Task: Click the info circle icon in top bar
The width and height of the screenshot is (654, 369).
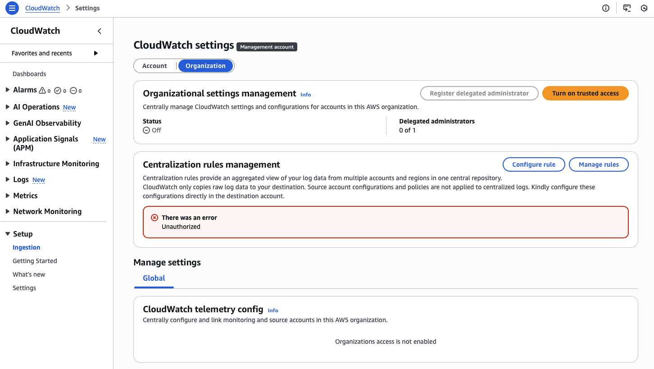Action: (x=606, y=8)
